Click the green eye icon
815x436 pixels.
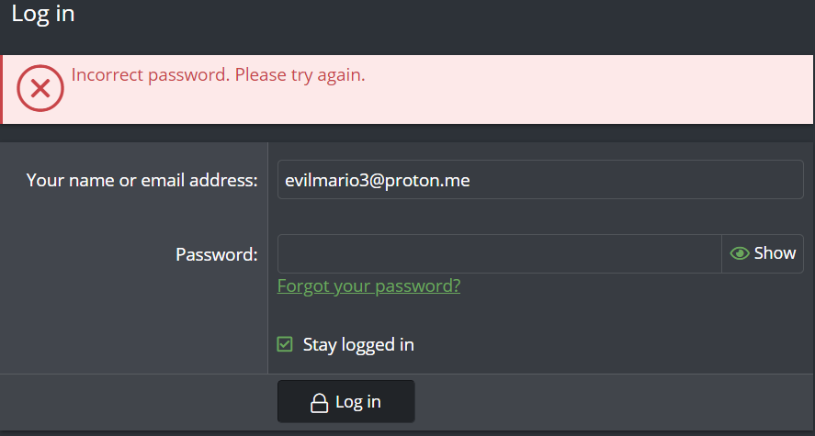click(x=740, y=253)
